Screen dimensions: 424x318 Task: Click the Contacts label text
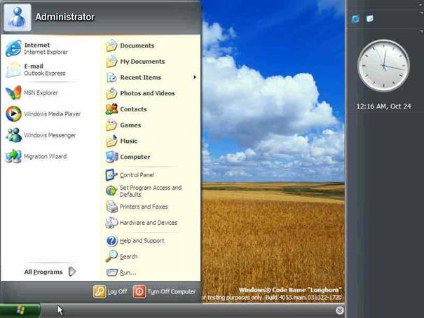tap(133, 109)
